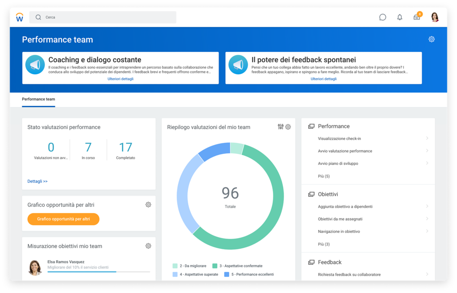Open Grafico opportunità per altri gear
The image size is (457, 293).
tap(148, 205)
